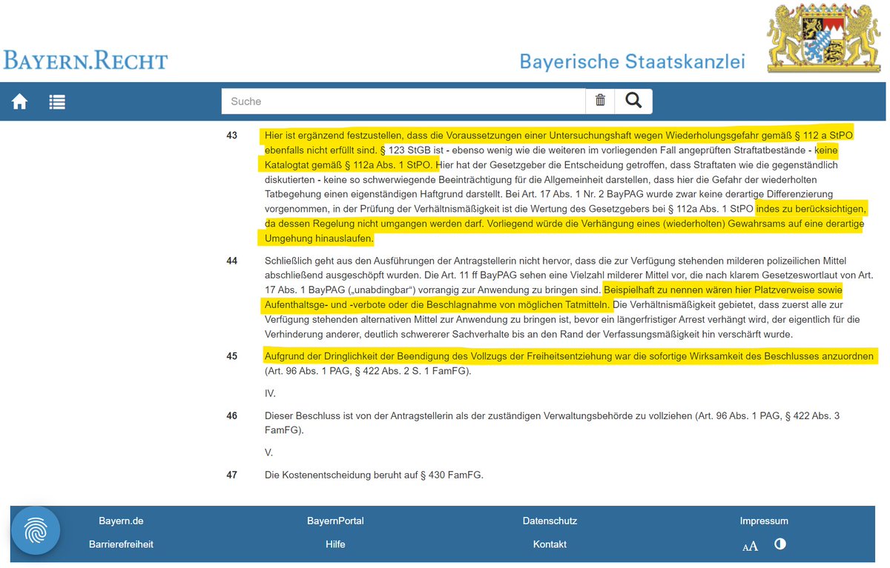Open Bayern.de footer link

tap(119, 521)
